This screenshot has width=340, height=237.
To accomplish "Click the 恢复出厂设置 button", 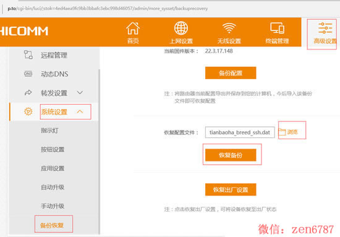I will (x=231, y=190).
